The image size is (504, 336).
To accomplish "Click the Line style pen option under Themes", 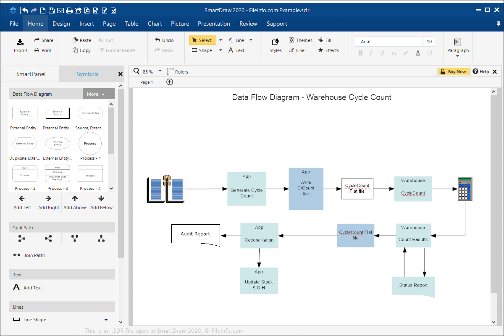I will [x=297, y=50].
